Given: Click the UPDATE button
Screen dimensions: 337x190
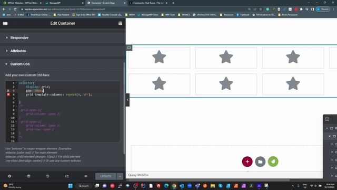Looking at the screenshot, I should pyautogui.click(x=106, y=176).
